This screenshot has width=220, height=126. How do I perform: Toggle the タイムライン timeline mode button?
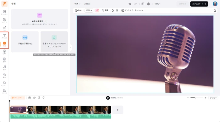point(18,98)
